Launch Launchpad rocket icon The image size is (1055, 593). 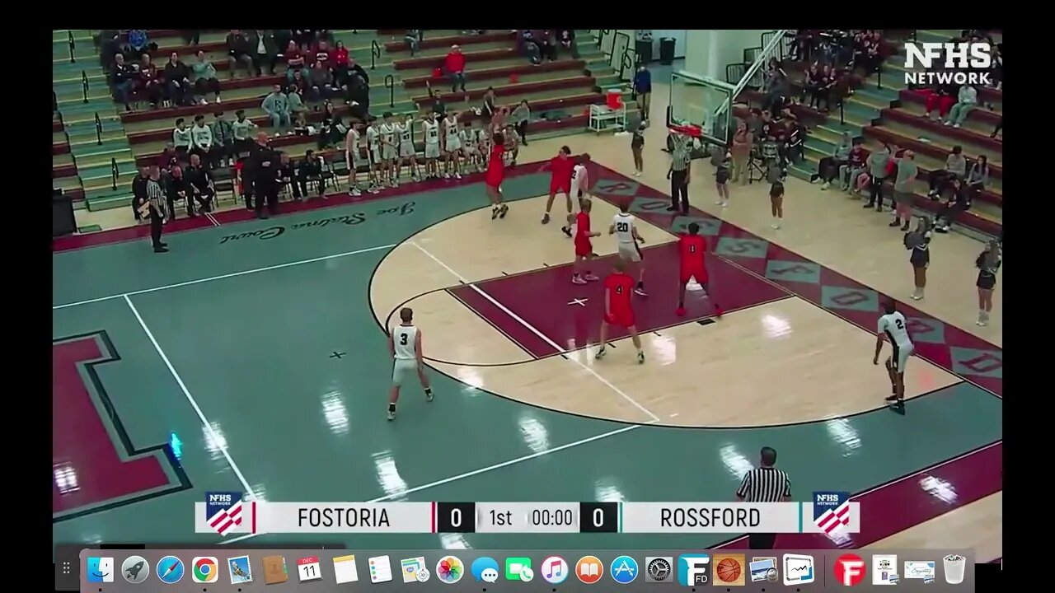point(135,569)
